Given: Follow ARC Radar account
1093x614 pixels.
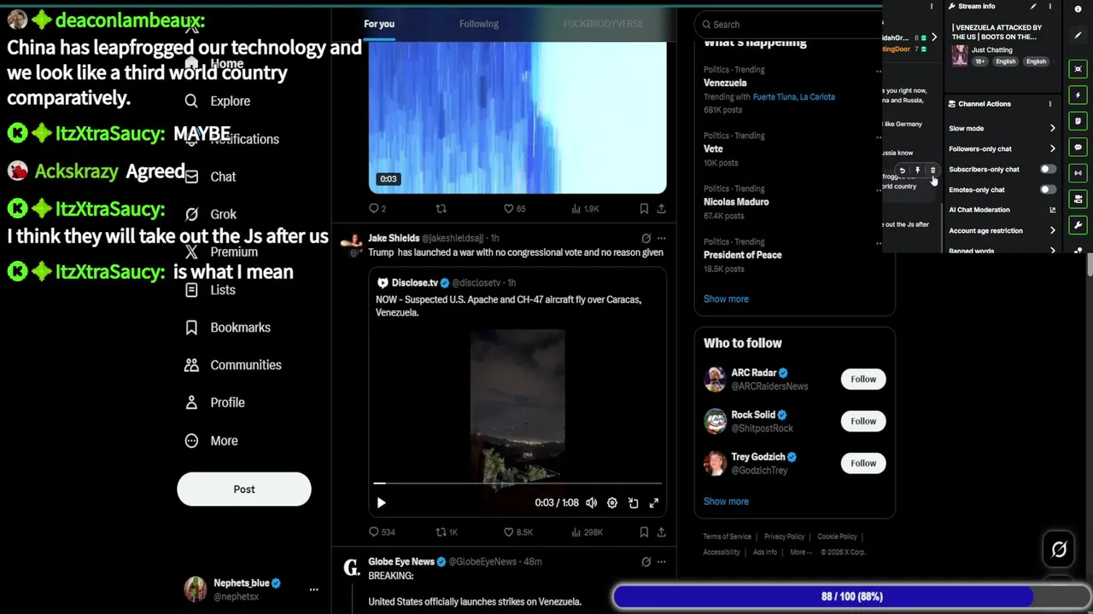Looking at the screenshot, I should point(863,379).
